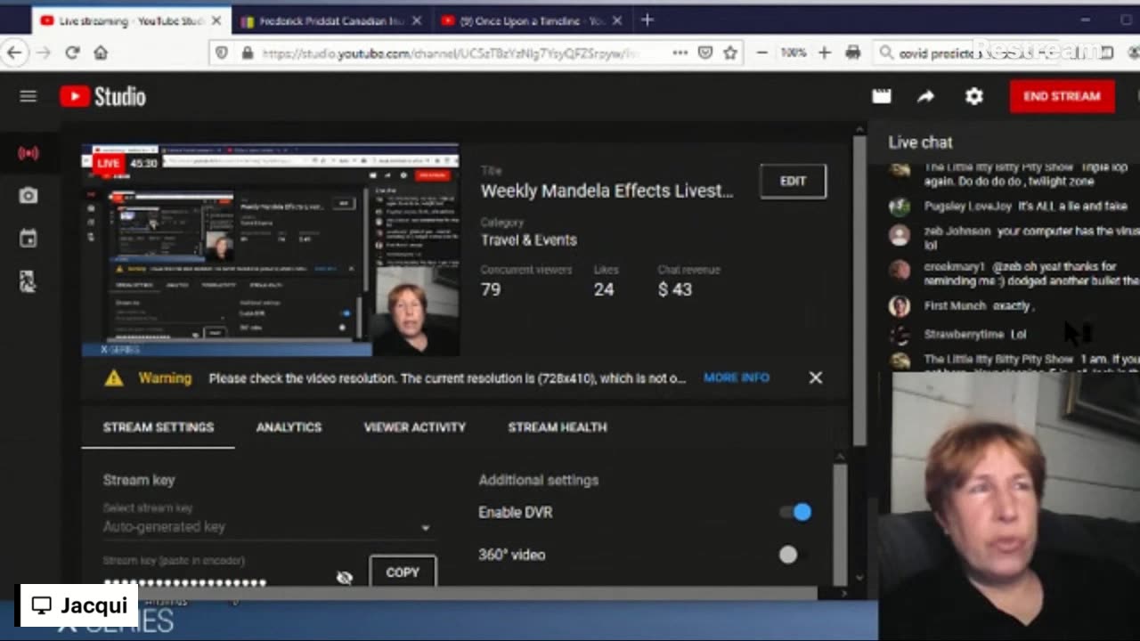Click the chat revenue $ 43 value
1140x641 pixels.
tap(675, 289)
